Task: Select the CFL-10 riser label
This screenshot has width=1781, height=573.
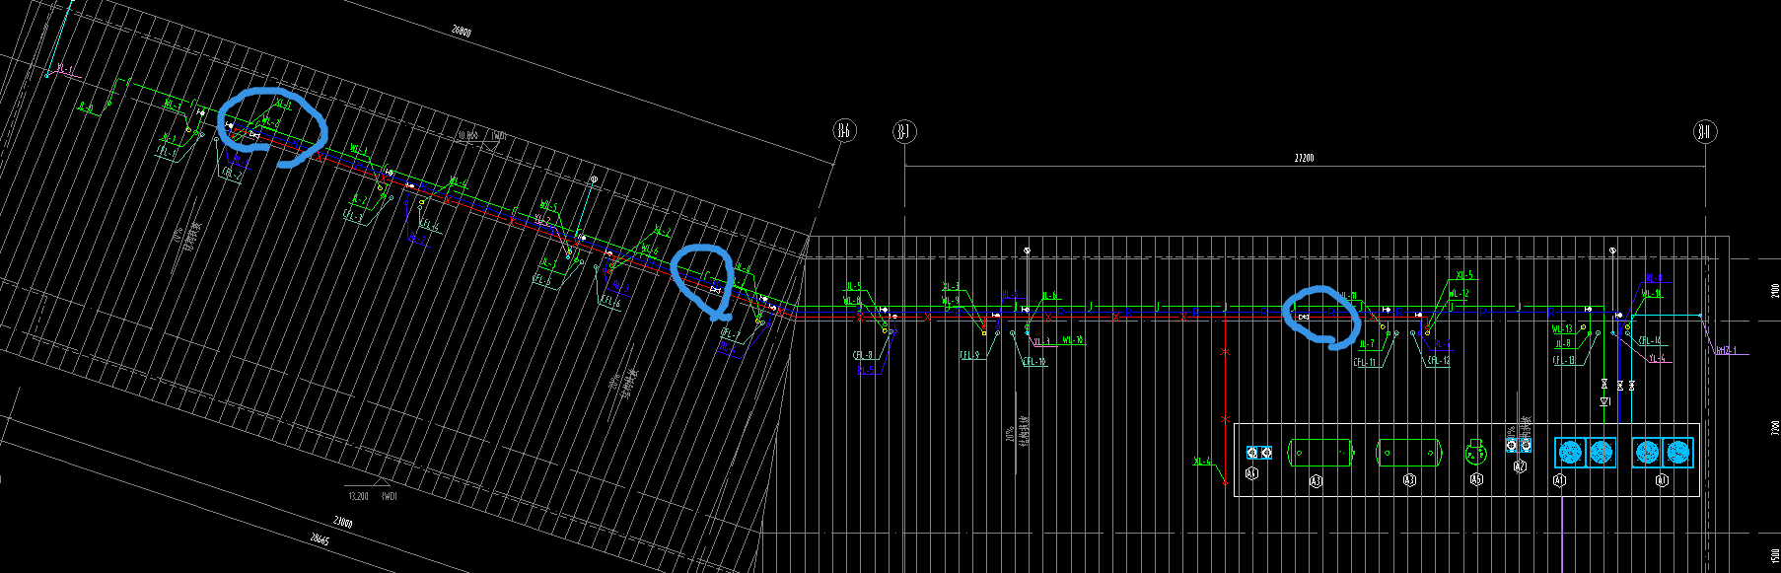Action: coord(1034,362)
